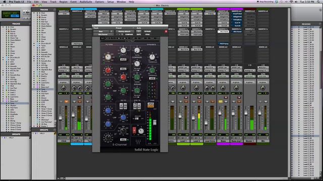
Task: Open the Tracks list popup menu
Action: click(55, 10)
